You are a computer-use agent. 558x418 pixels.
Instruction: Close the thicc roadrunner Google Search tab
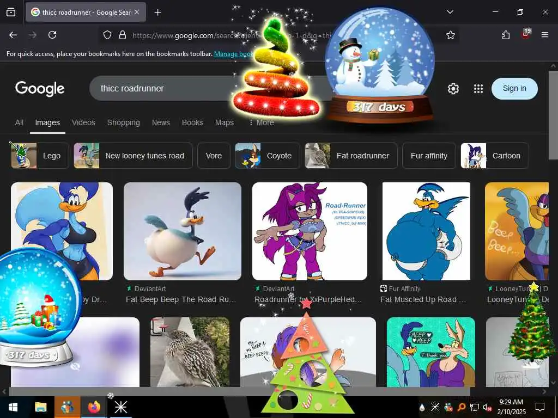(137, 12)
